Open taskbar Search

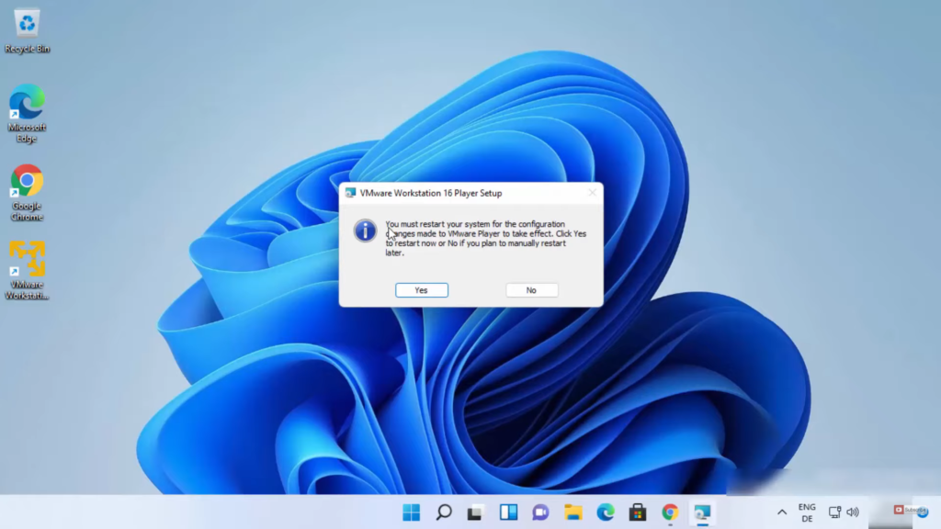(443, 512)
